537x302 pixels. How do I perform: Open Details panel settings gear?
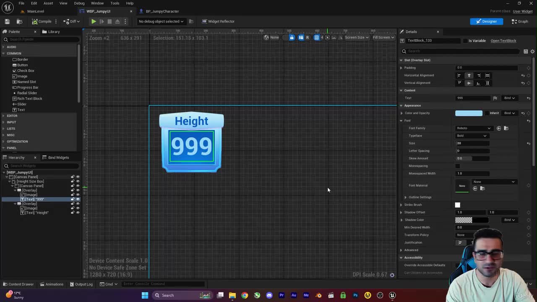click(x=532, y=51)
